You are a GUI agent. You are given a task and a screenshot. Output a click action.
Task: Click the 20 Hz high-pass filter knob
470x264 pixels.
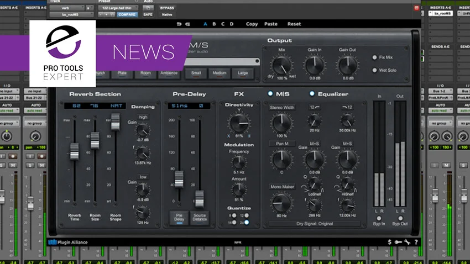coord(314,120)
